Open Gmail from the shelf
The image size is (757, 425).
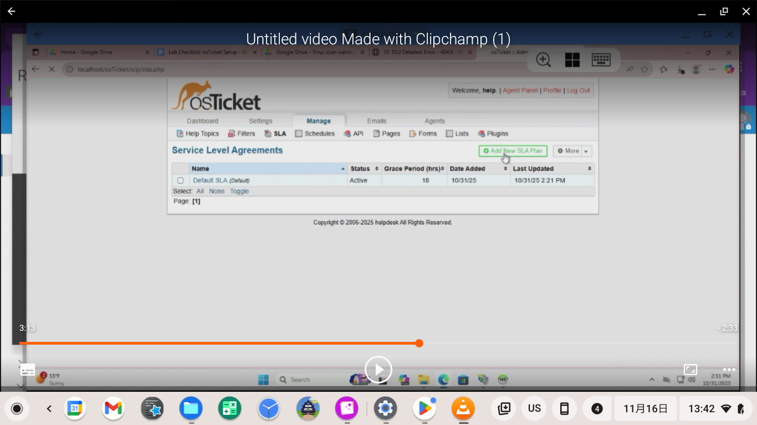coord(113,409)
